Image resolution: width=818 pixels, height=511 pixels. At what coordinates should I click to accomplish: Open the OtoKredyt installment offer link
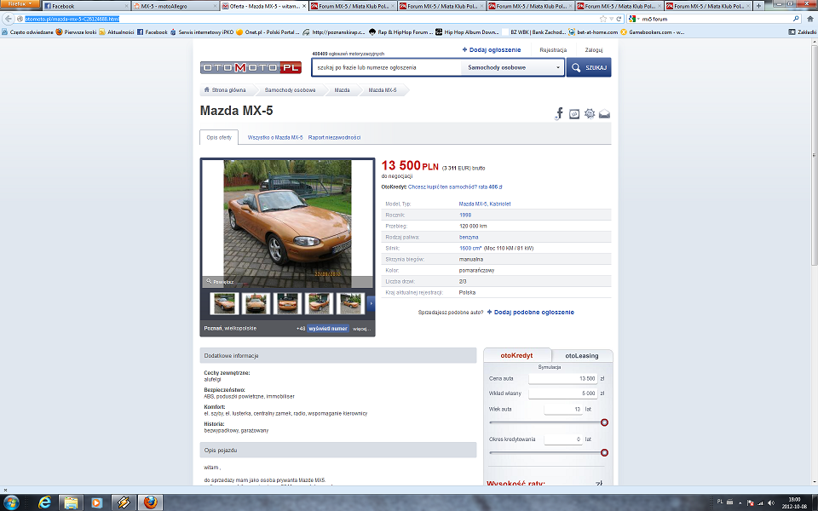click(455, 187)
